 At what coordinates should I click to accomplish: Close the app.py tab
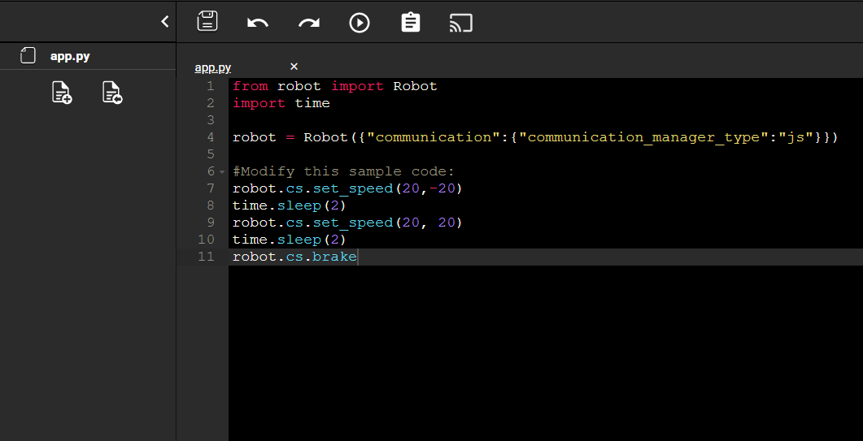tap(294, 67)
